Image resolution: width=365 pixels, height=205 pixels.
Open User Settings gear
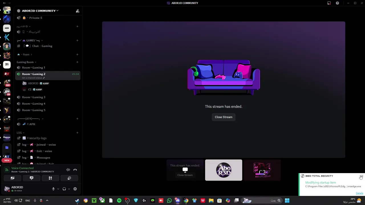click(x=75, y=189)
